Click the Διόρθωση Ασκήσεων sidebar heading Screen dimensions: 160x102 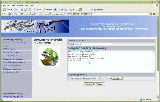[13, 69]
